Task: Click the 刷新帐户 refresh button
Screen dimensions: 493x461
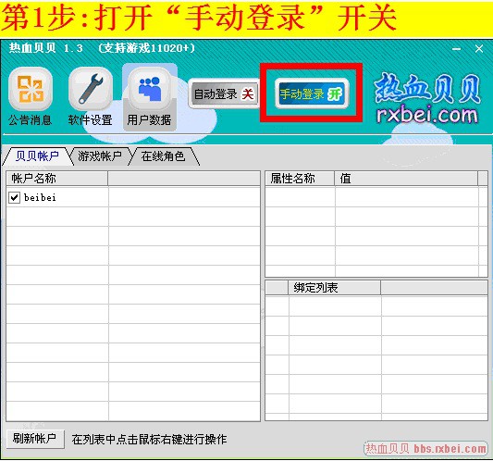Action: click(x=35, y=439)
